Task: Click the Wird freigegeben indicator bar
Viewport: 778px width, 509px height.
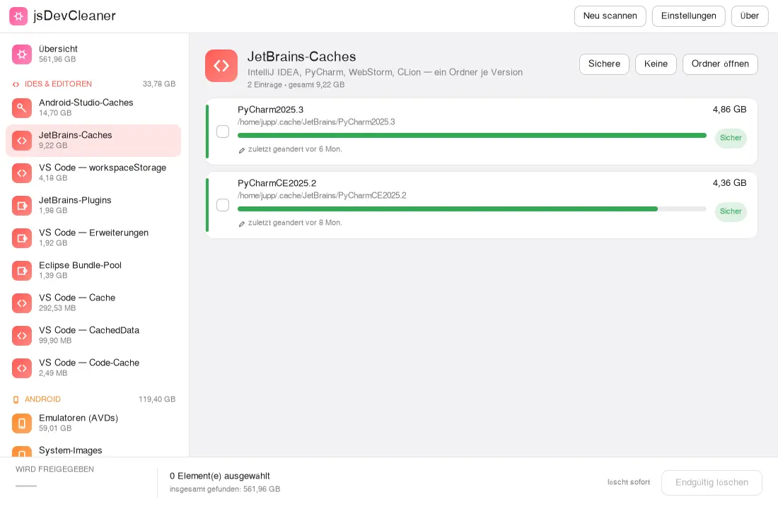Action: (x=25, y=486)
